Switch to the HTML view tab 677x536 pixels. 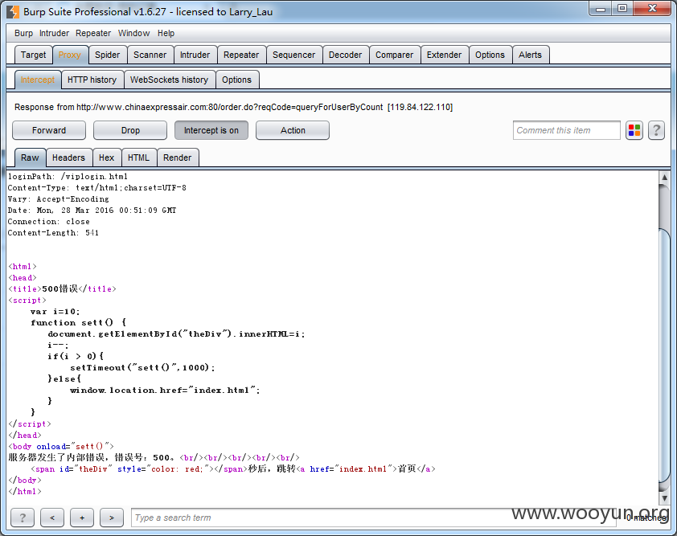coord(138,158)
